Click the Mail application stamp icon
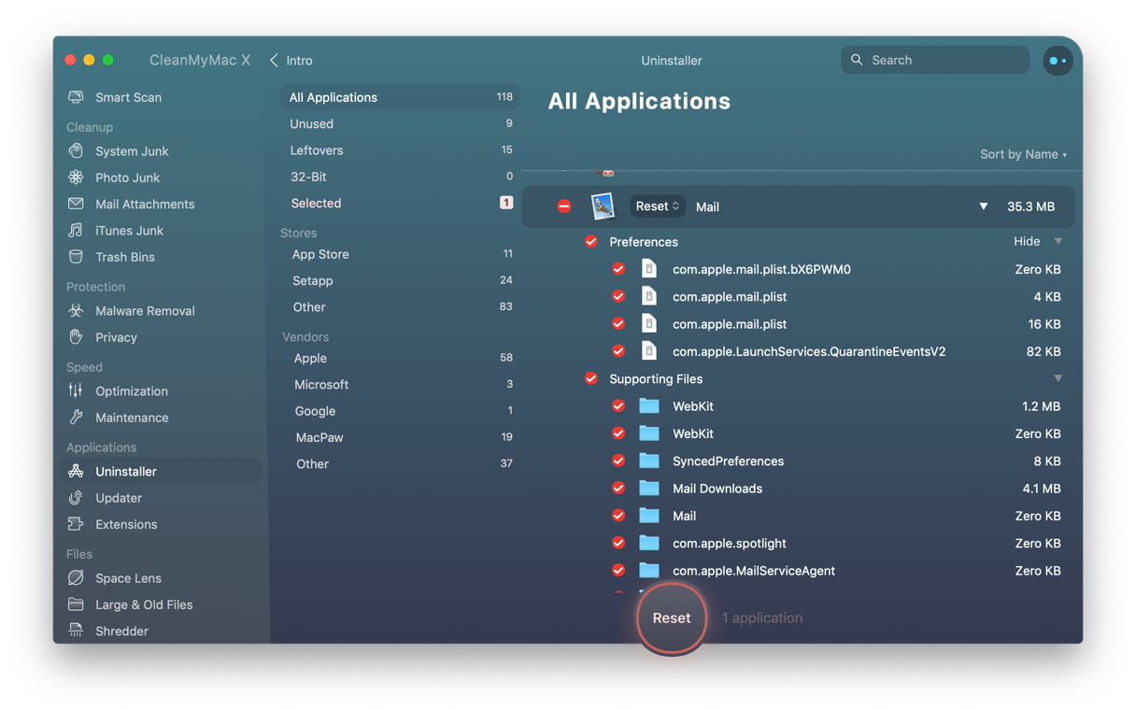This screenshot has width=1136, height=710. coord(603,206)
